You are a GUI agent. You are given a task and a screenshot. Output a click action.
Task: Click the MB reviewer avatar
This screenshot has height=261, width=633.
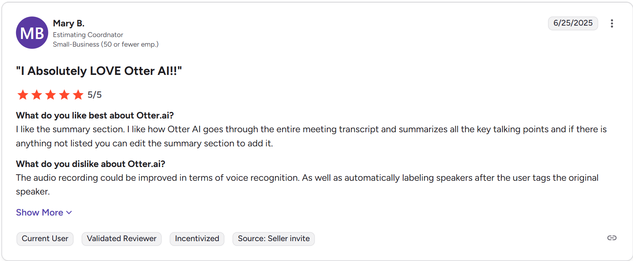32,33
